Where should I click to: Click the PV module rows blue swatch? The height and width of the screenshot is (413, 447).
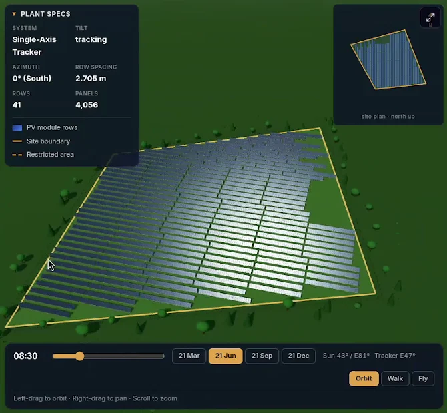[17, 127]
